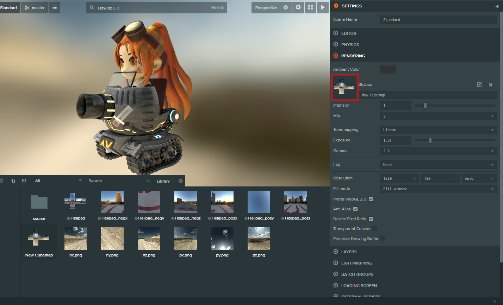
Task: Click the search magnifier in How do I box
Action: tap(92, 8)
